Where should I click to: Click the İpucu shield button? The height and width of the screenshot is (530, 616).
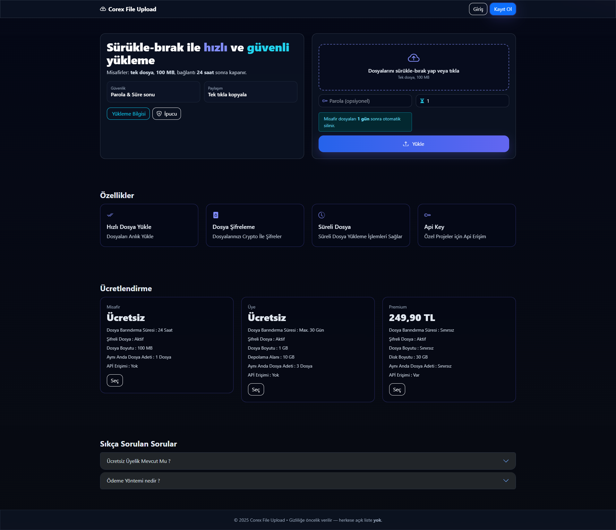[167, 114]
